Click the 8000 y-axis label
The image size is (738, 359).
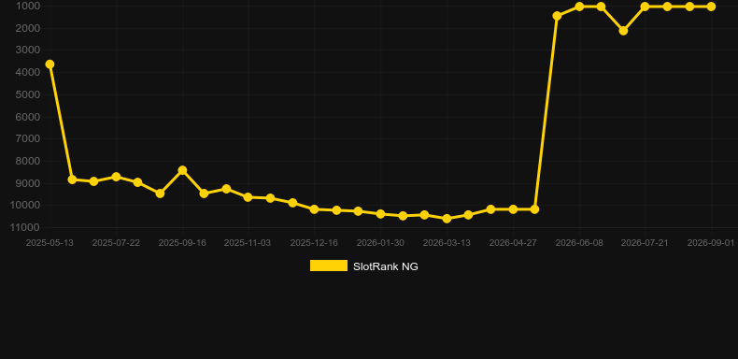coord(28,161)
